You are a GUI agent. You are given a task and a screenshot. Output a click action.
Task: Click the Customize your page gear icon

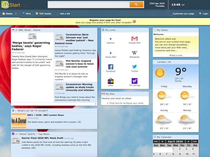coord(170,14)
